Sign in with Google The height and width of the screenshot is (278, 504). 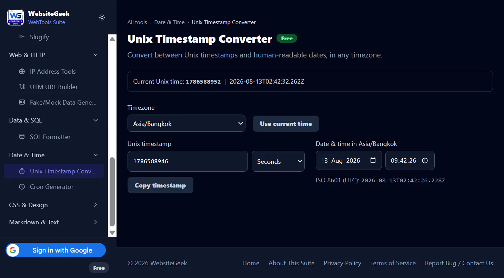coord(56,250)
